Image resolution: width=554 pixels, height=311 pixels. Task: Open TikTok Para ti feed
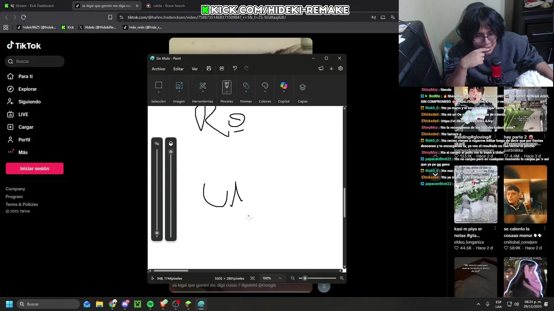click(x=26, y=76)
